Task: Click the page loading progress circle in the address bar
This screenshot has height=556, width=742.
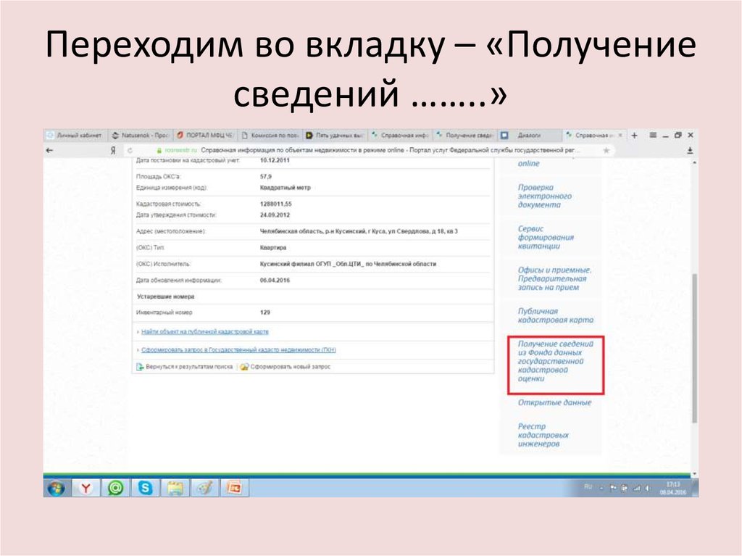Action: tap(129, 150)
